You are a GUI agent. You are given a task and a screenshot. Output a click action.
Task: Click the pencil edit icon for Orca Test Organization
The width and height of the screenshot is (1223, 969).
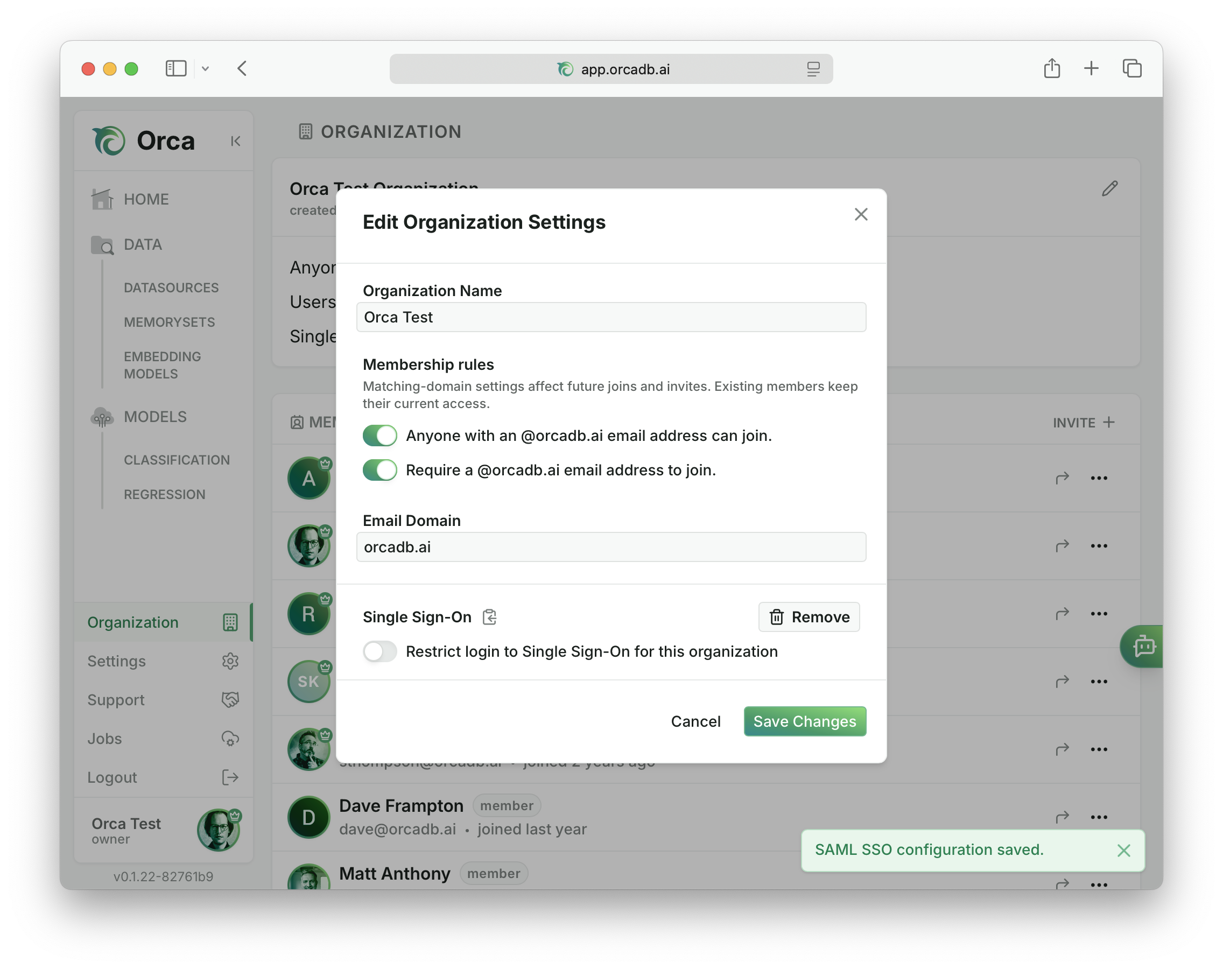(1109, 188)
